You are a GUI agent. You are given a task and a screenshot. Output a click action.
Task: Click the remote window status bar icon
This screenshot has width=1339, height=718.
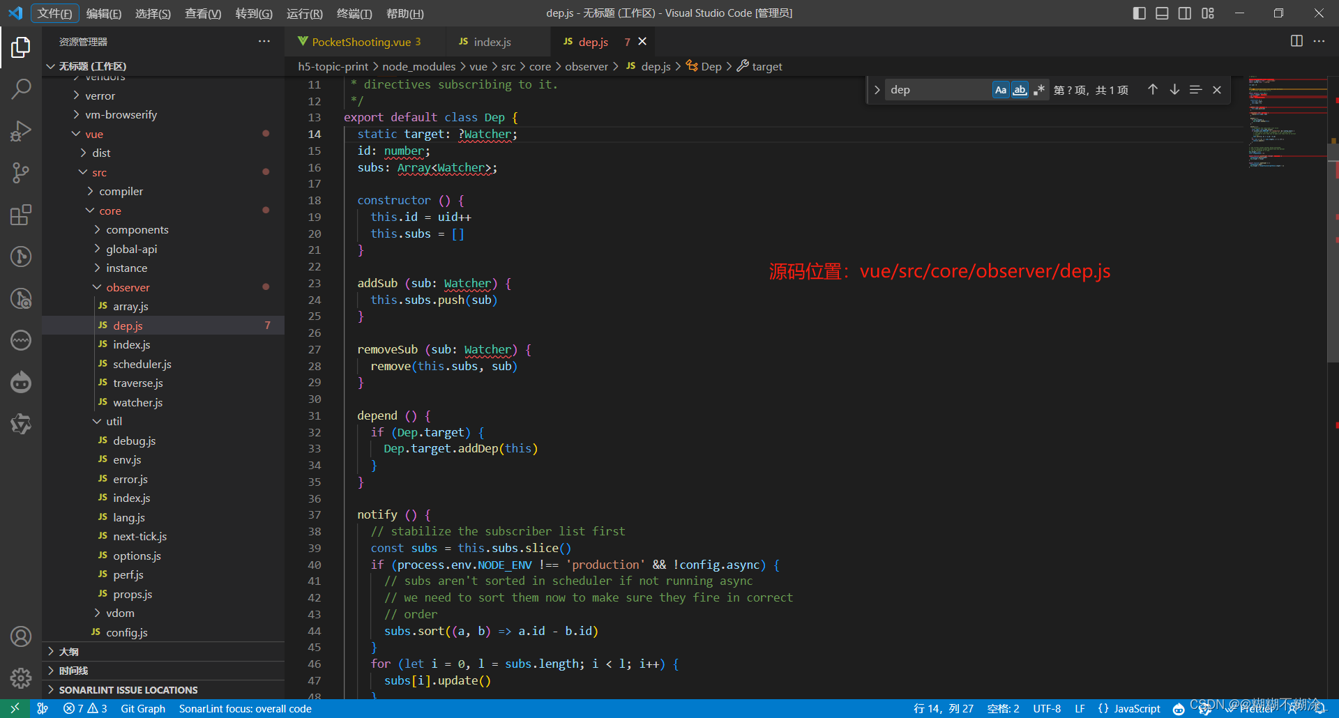15,708
